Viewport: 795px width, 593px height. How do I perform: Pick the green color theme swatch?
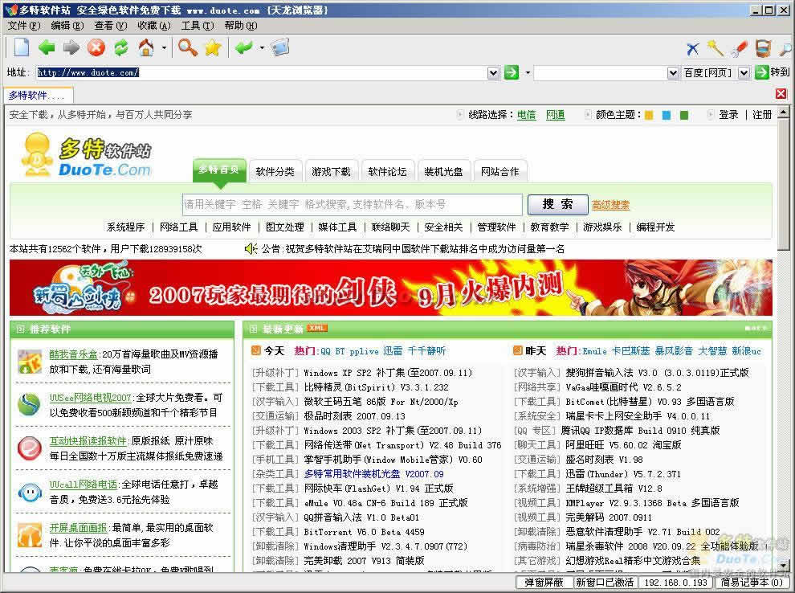pos(684,115)
